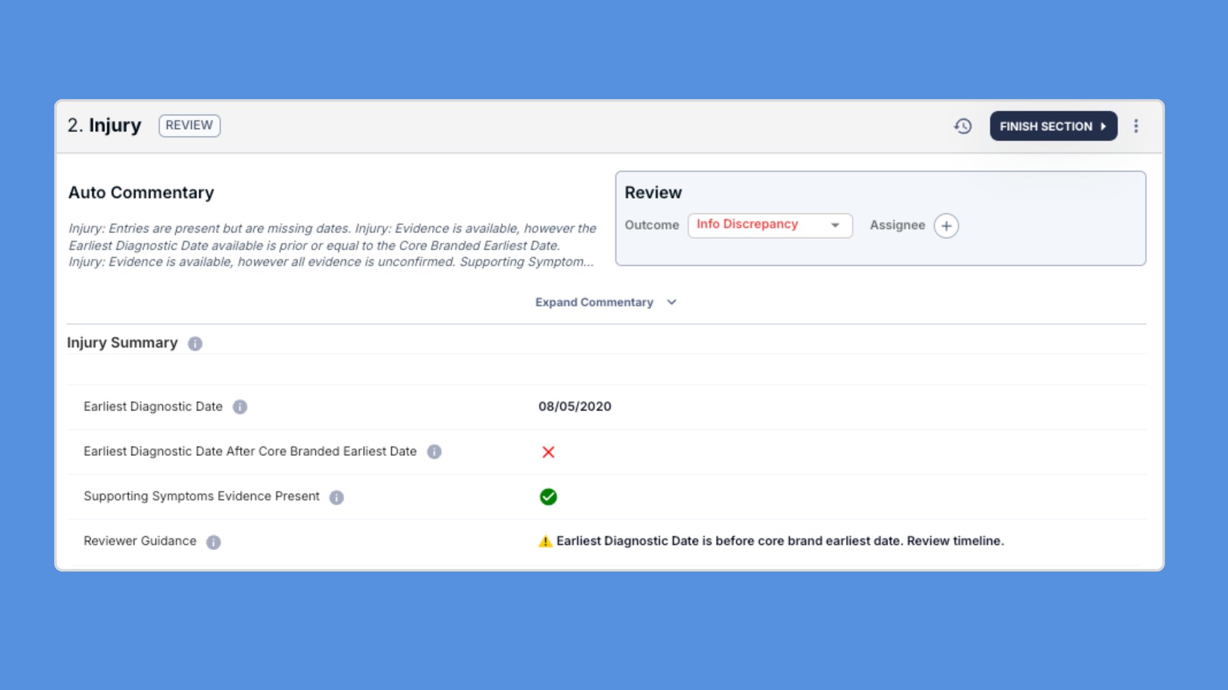Open the Outcome dropdown showing Info Discrepancy

[769, 225]
